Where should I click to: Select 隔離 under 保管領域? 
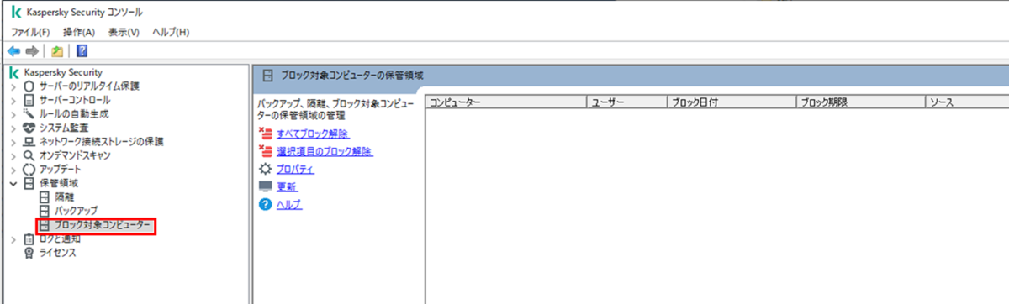click(64, 197)
